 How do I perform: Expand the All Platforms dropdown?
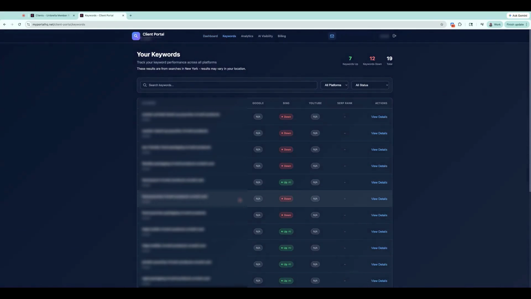click(334, 85)
